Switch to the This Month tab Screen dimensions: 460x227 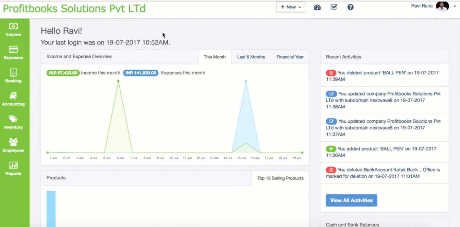tap(215, 57)
